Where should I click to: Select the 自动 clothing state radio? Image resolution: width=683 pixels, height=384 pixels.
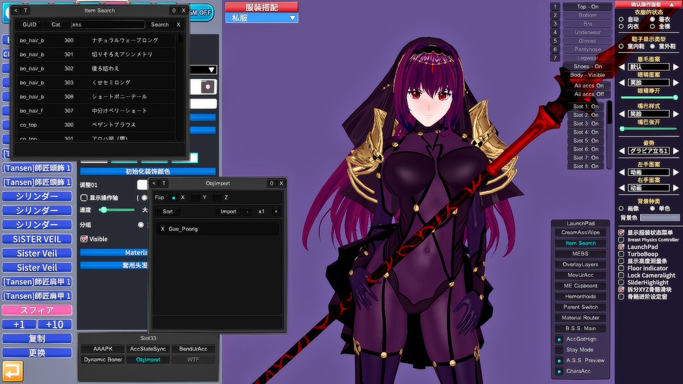[x=622, y=19]
